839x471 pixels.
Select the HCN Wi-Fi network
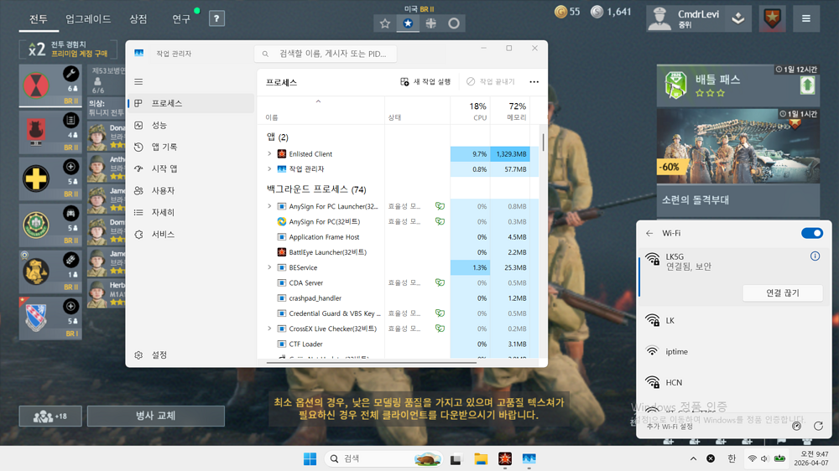733,383
